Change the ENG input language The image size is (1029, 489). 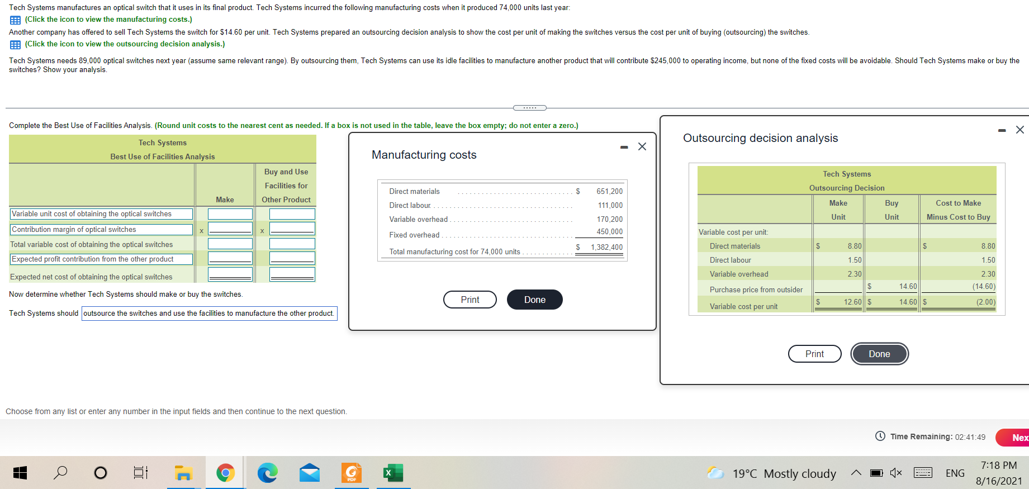click(x=955, y=473)
